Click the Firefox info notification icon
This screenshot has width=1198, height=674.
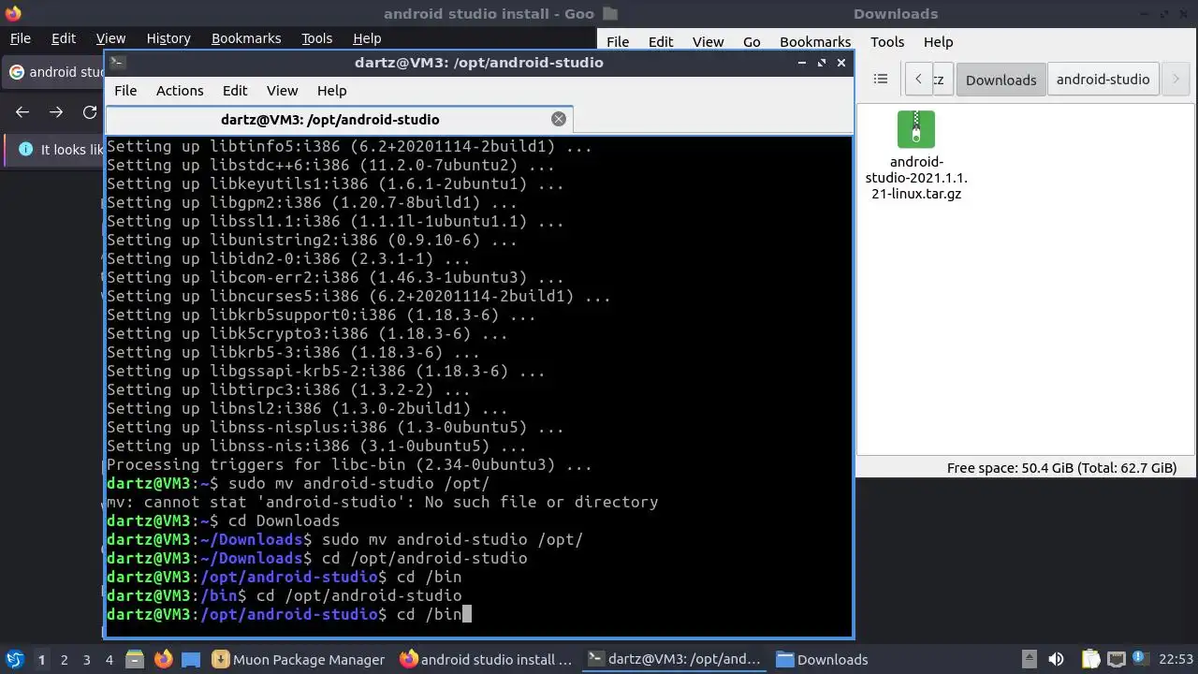(x=25, y=150)
